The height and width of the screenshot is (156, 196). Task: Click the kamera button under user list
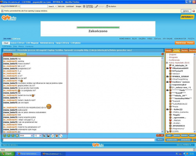184,135
